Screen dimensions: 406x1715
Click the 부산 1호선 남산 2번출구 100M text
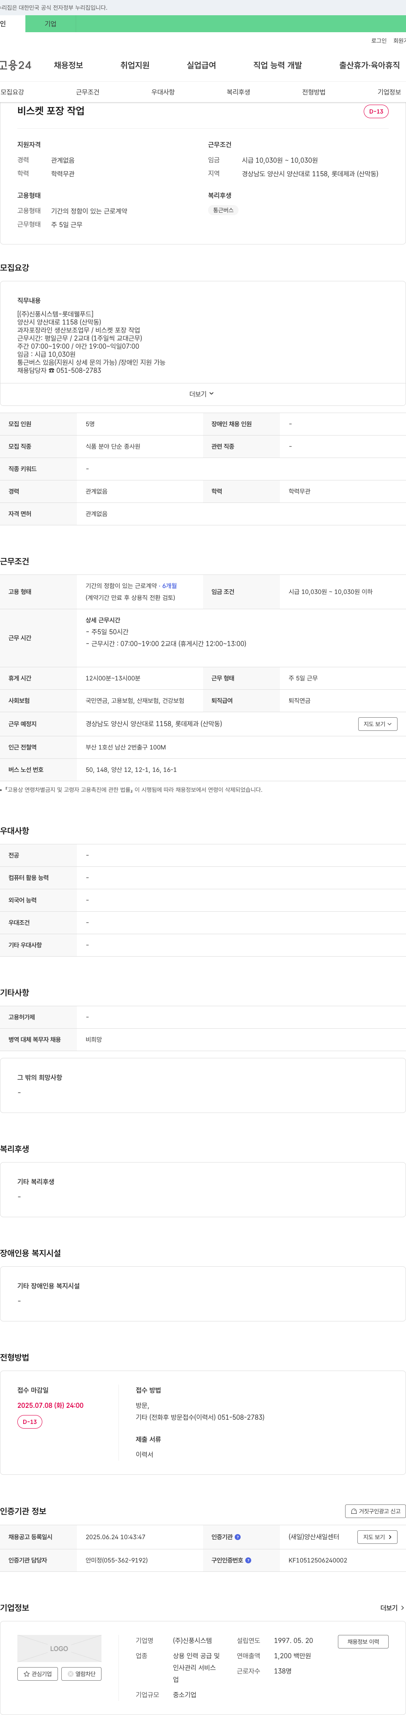126,747
